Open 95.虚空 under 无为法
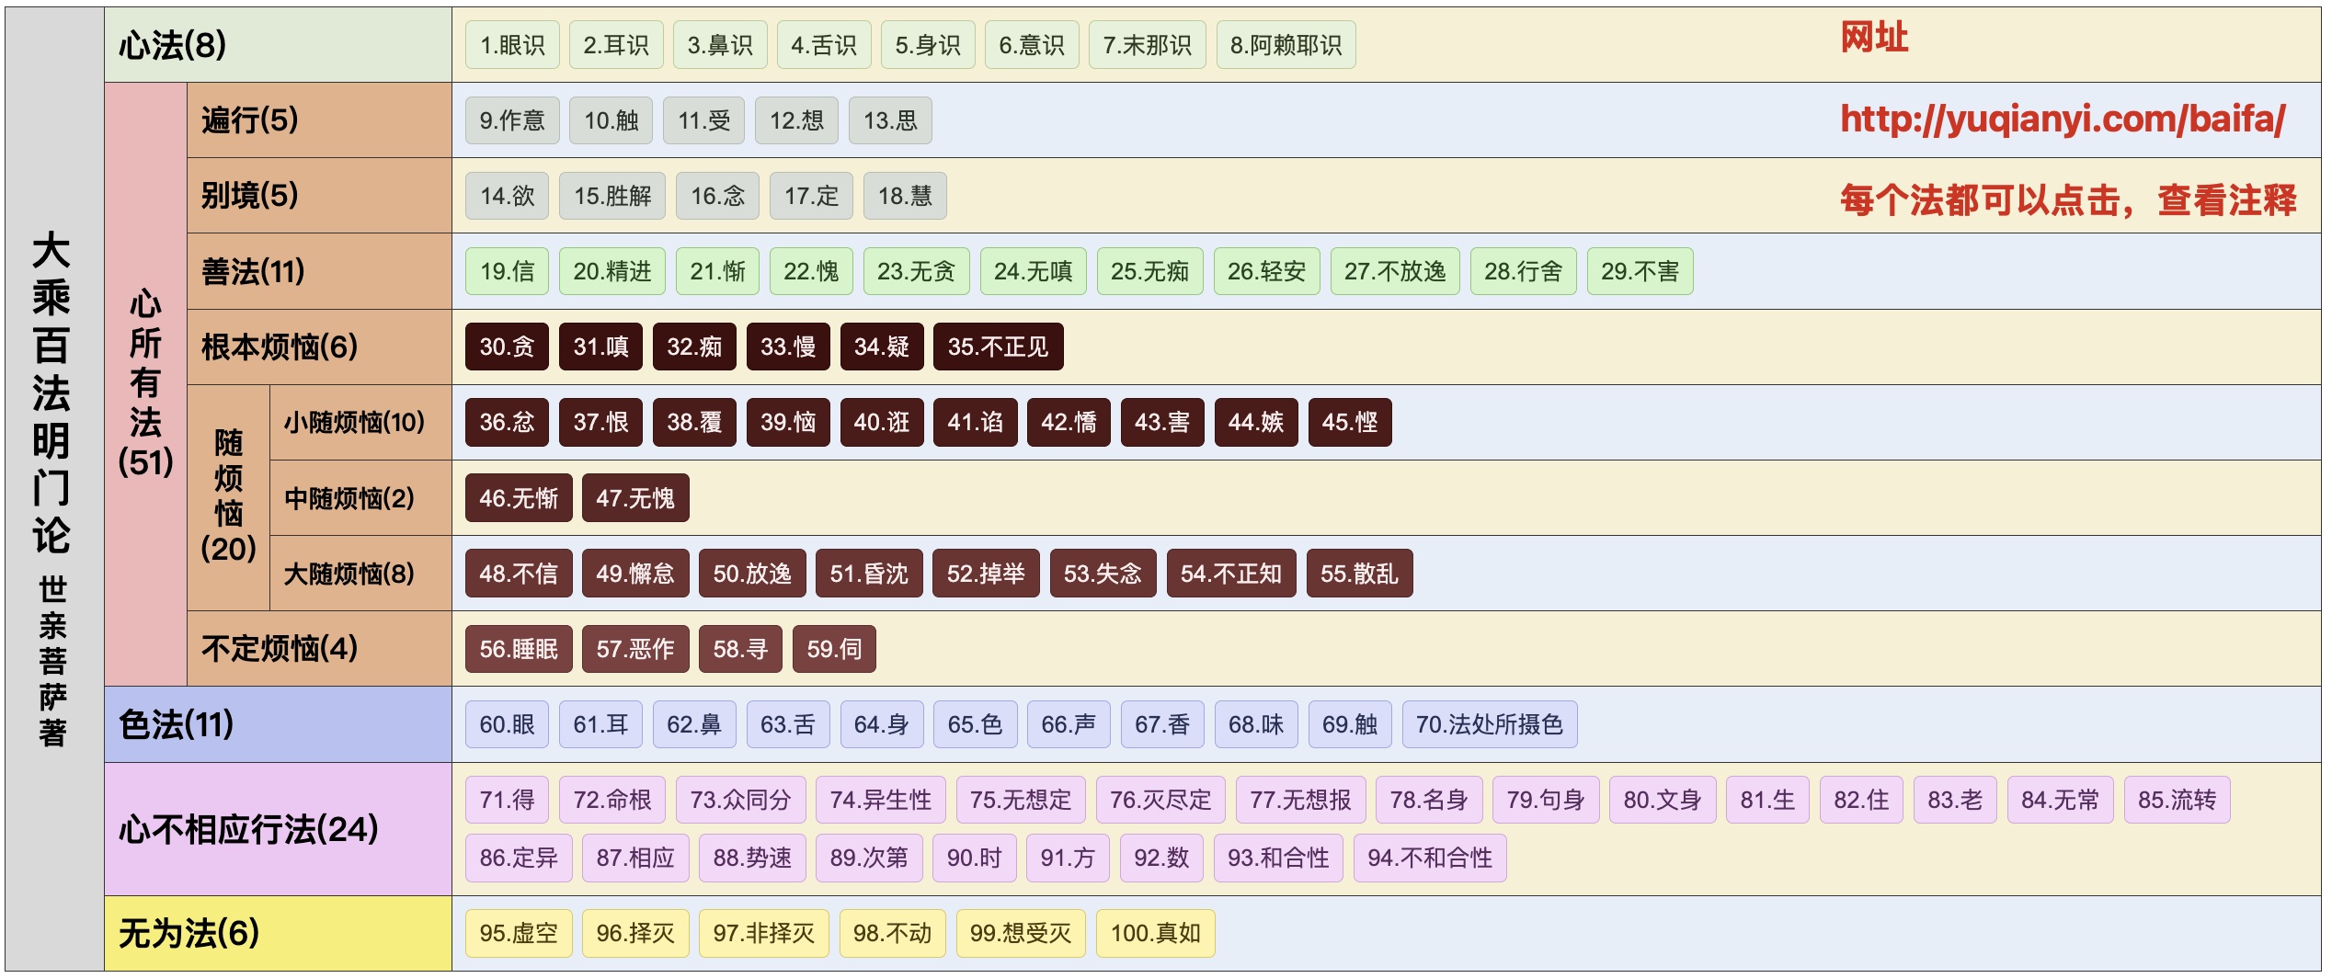 click(519, 933)
